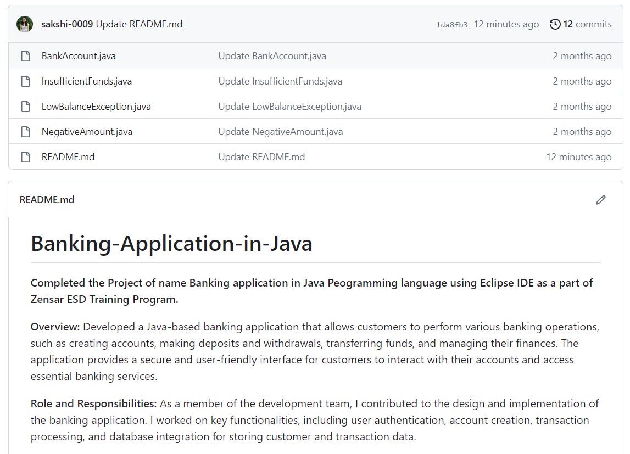This screenshot has width=630, height=454.
Task: Edit README with the pencil icon
Action: pyautogui.click(x=600, y=200)
